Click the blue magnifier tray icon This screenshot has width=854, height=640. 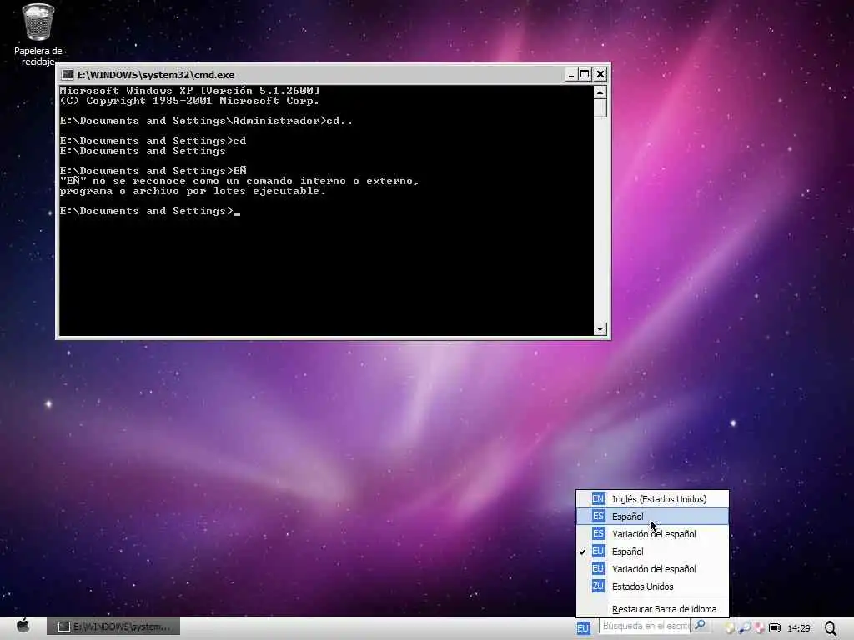(x=744, y=628)
